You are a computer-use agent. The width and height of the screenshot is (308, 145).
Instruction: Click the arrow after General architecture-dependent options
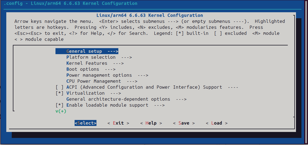pyautogui.click(x=181, y=99)
